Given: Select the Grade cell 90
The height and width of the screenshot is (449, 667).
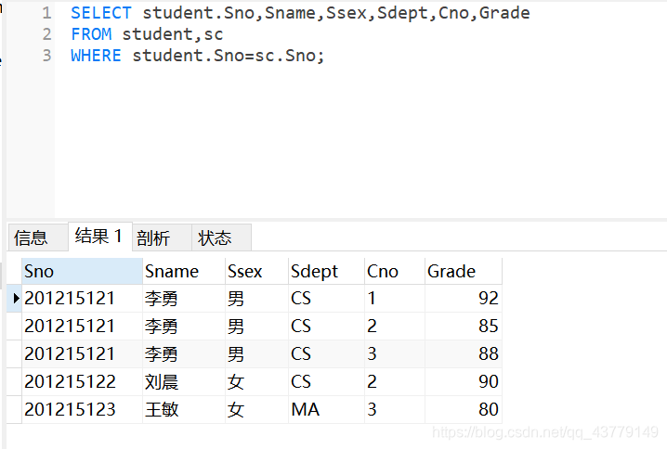Looking at the screenshot, I should click(464, 382).
